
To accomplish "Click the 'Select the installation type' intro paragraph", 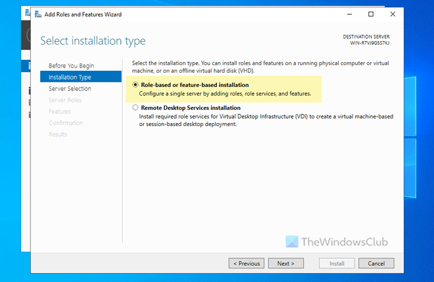I will pos(260,67).
